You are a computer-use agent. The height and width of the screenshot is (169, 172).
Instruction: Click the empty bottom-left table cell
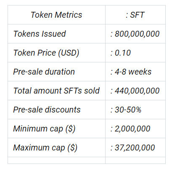56,160
